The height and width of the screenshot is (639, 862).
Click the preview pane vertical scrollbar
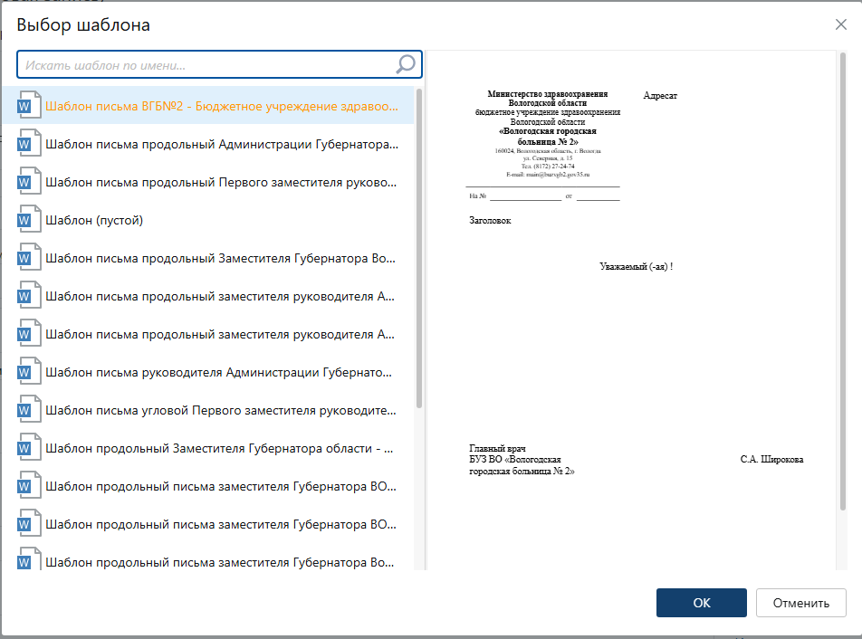[843, 281]
